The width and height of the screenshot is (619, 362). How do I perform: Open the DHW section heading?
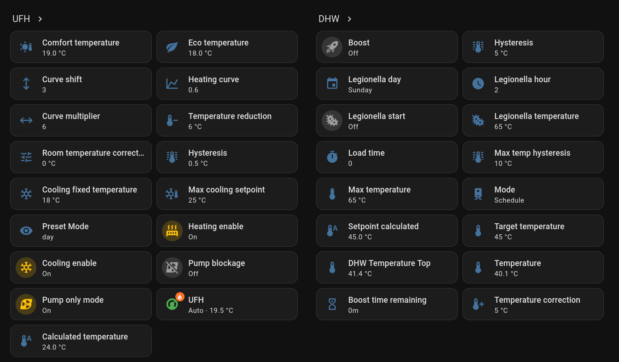[x=329, y=19]
